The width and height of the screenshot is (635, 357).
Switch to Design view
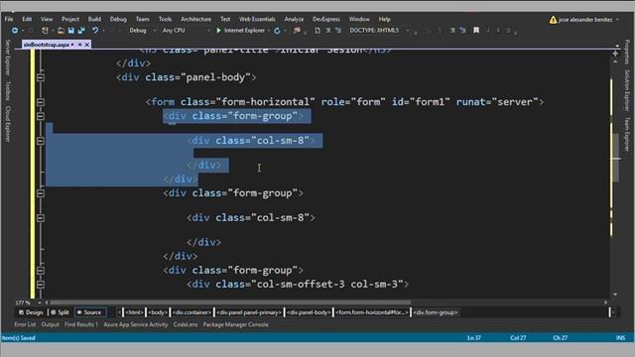[x=31, y=312]
